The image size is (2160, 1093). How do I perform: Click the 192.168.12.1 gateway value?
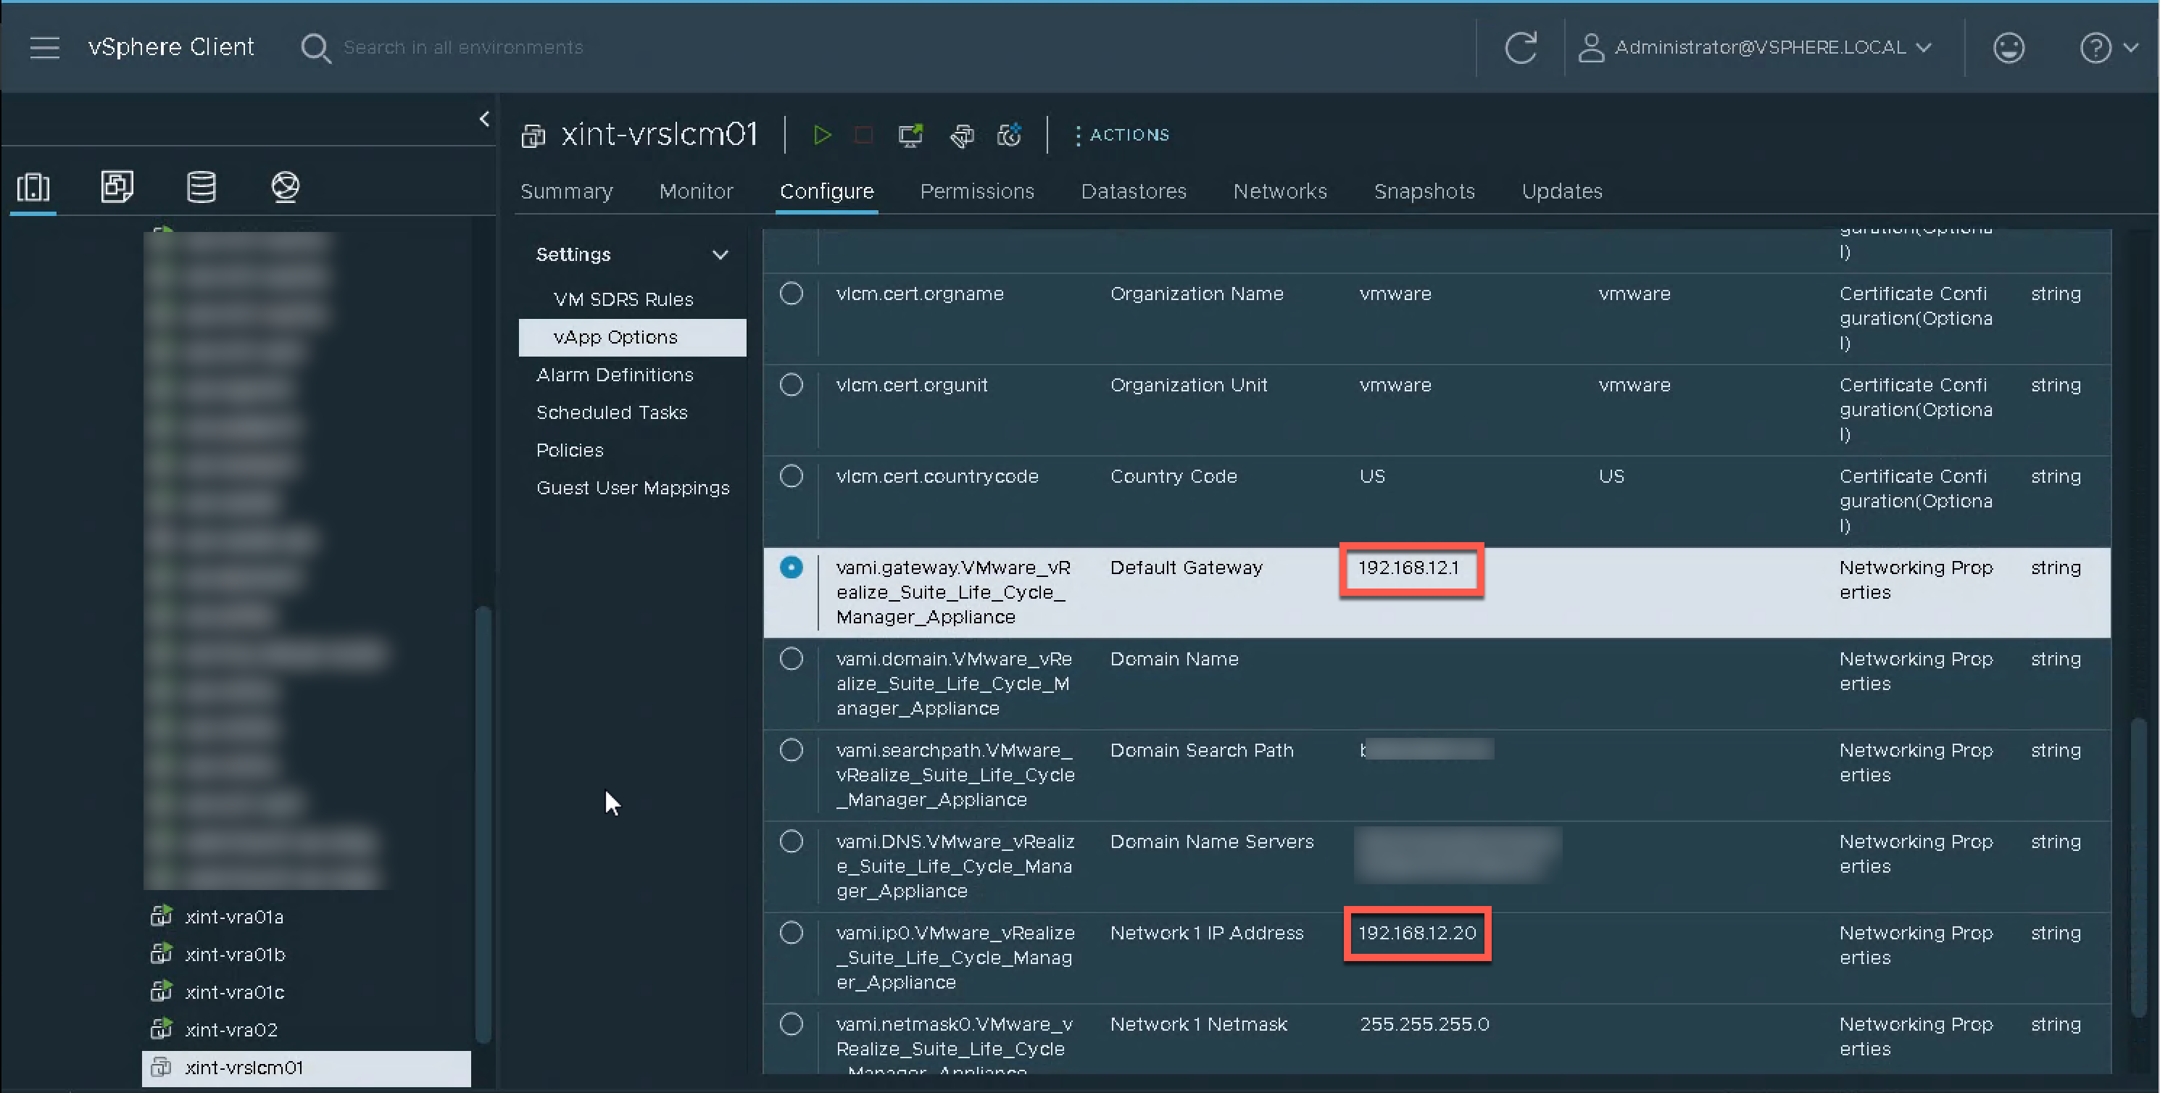pos(1408,568)
